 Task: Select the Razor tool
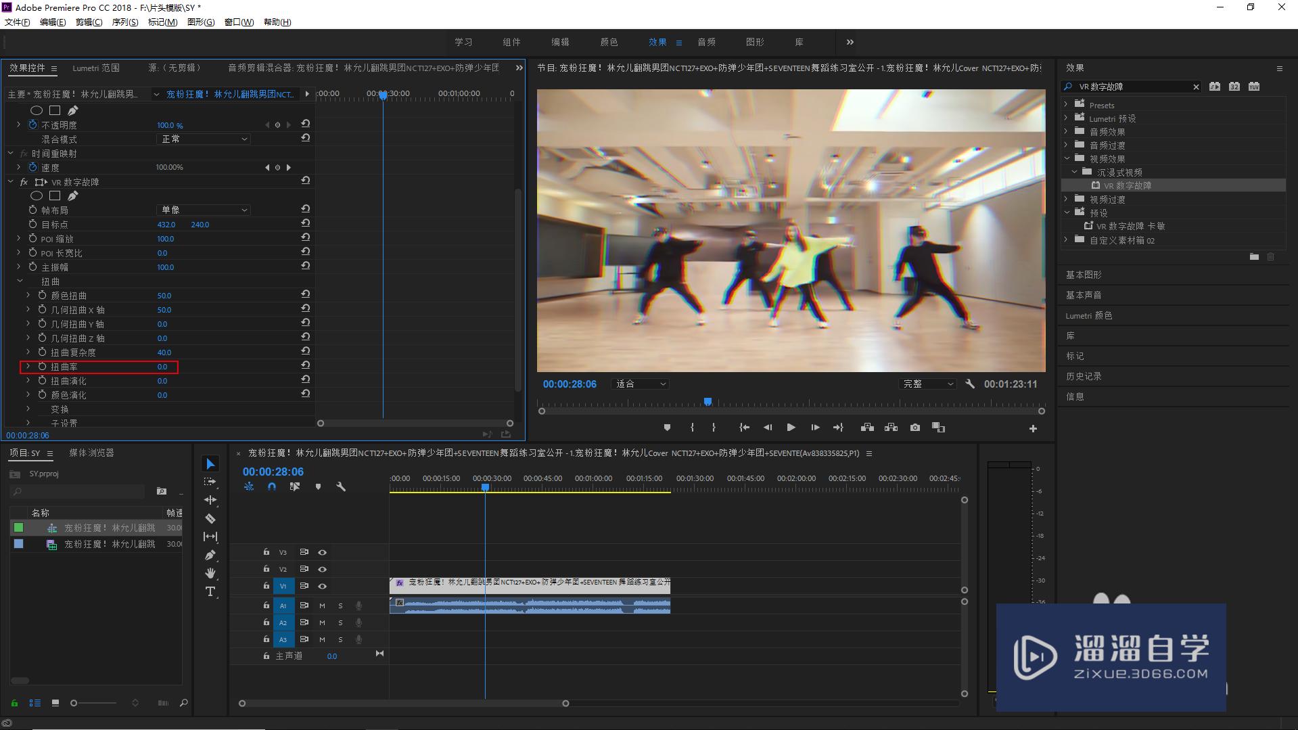(210, 519)
